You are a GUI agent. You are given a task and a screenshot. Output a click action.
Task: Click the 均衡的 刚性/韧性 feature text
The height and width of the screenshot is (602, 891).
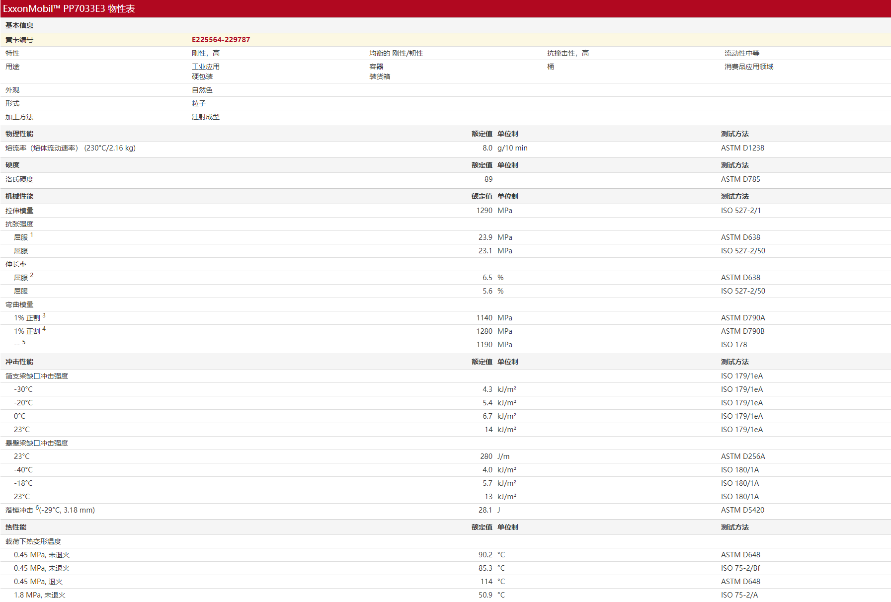pyautogui.click(x=396, y=53)
